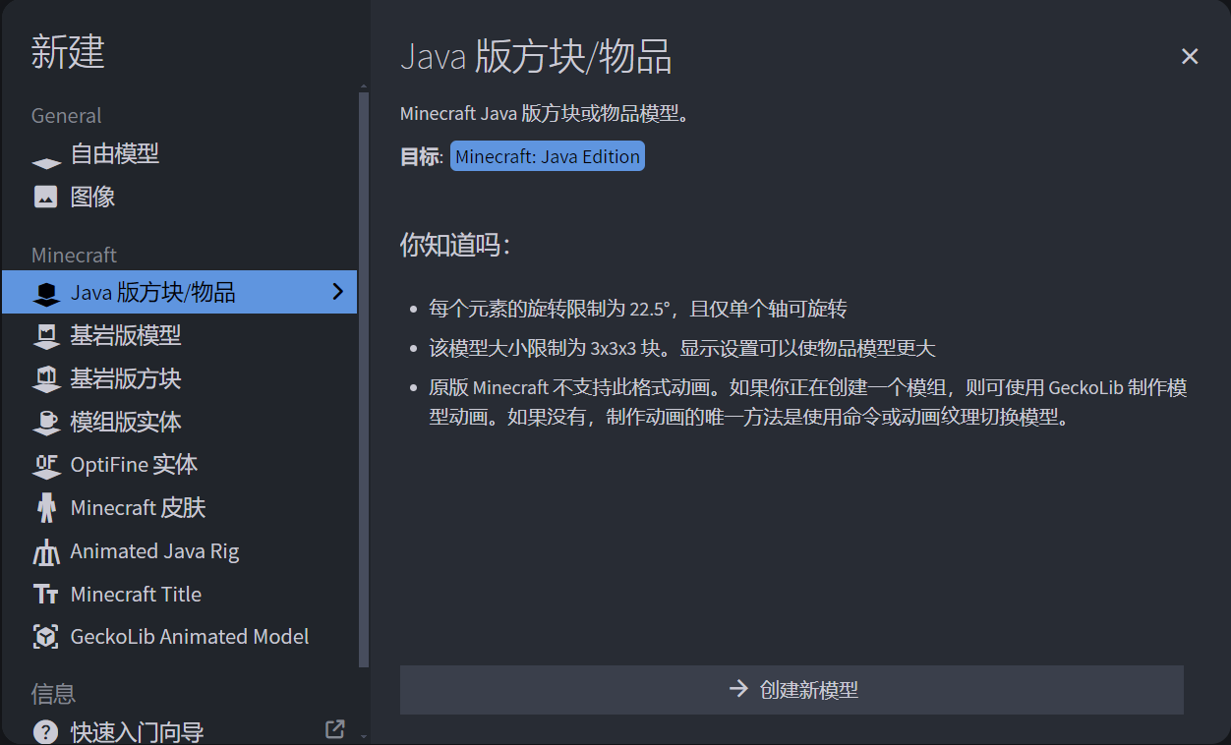The height and width of the screenshot is (745, 1231).
Task: Click the Animated Java Rig icon
Action: 46,552
